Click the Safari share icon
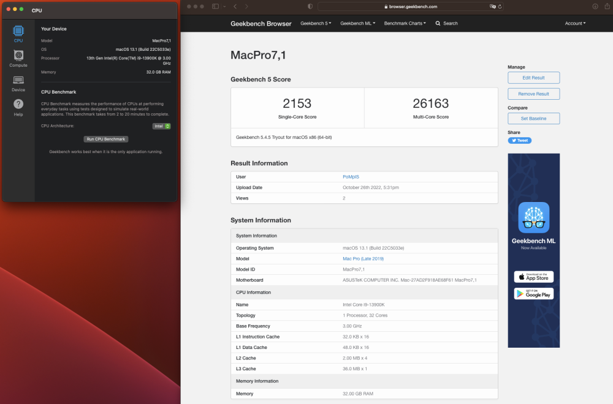 [x=607, y=6]
